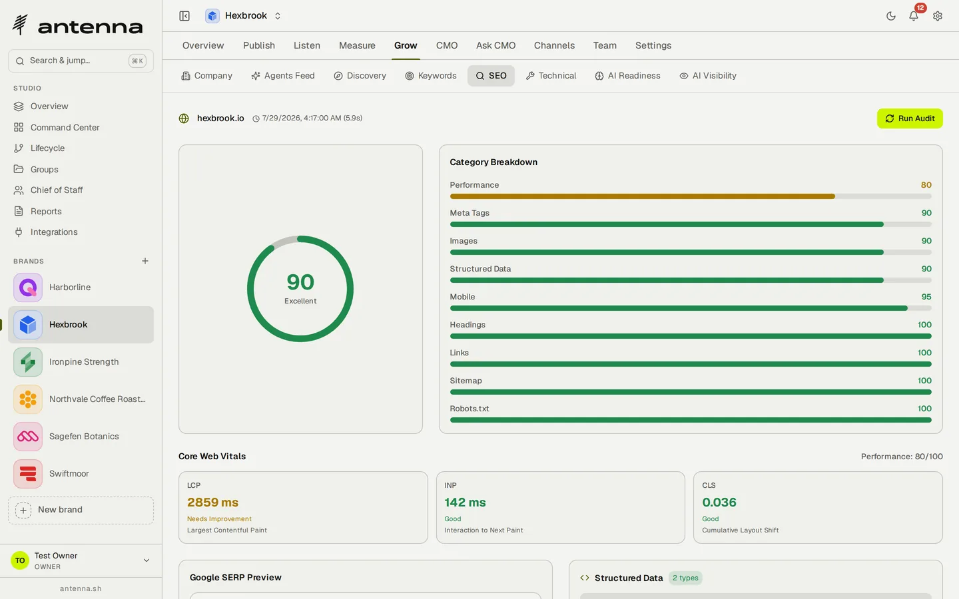Click the Google SERP Preview heading

[x=236, y=578]
